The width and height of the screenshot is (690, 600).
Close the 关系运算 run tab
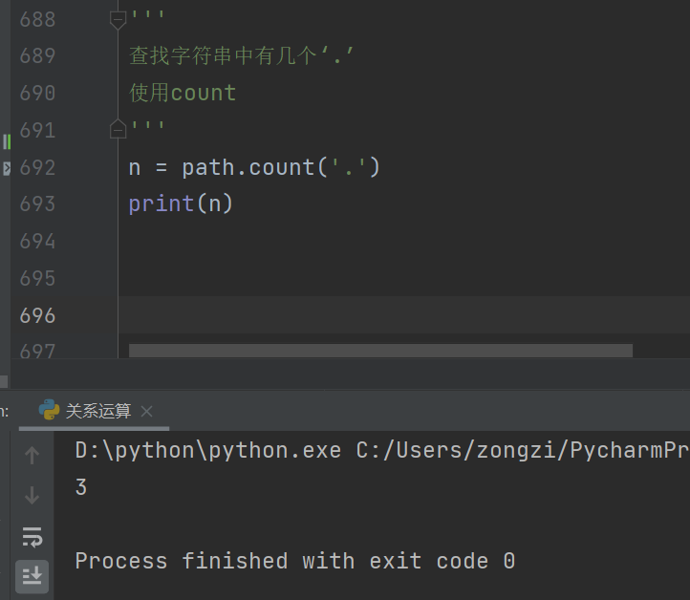(x=146, y=412)
